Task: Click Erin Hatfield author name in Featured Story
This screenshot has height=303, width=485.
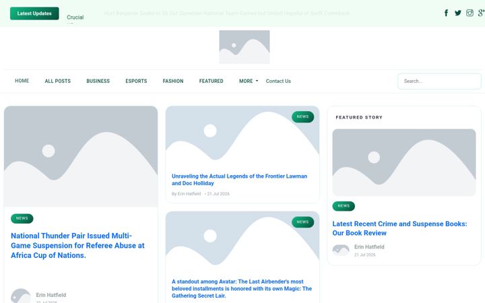Action: (x=369, y=246)
